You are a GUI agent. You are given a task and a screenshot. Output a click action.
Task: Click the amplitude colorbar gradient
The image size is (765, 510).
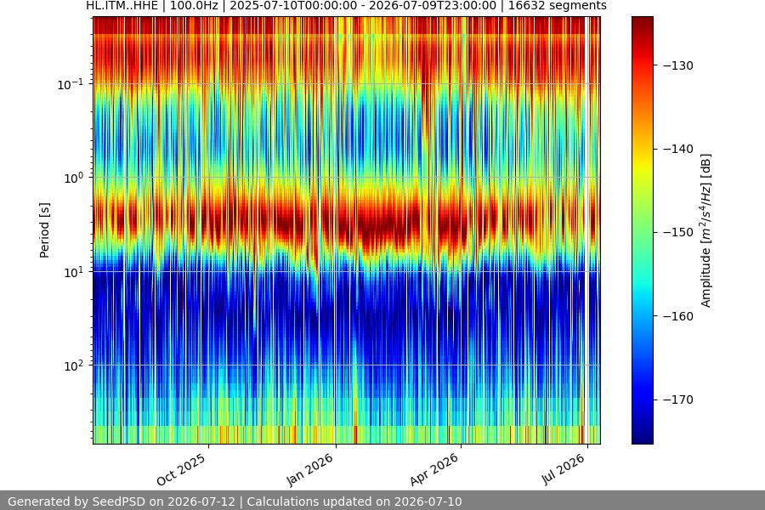[x=642, y=230]
